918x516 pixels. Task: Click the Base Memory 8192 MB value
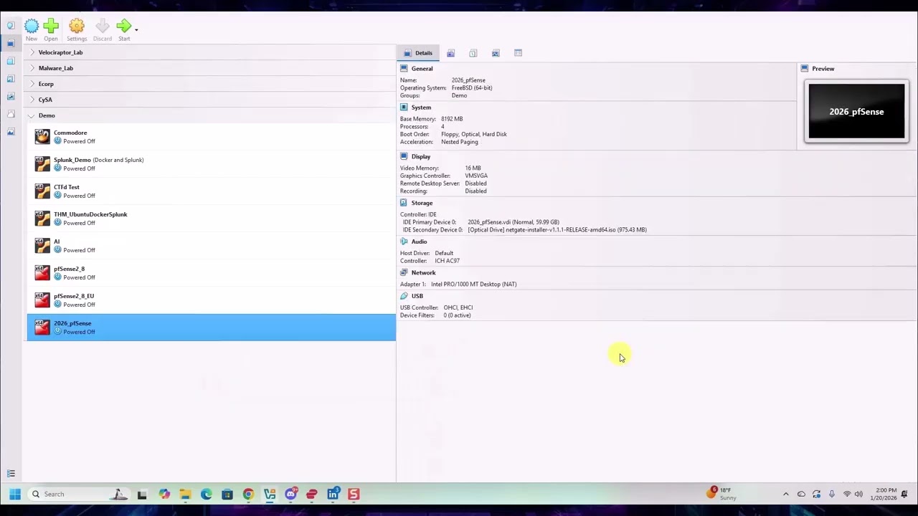[x=452, y=119]
